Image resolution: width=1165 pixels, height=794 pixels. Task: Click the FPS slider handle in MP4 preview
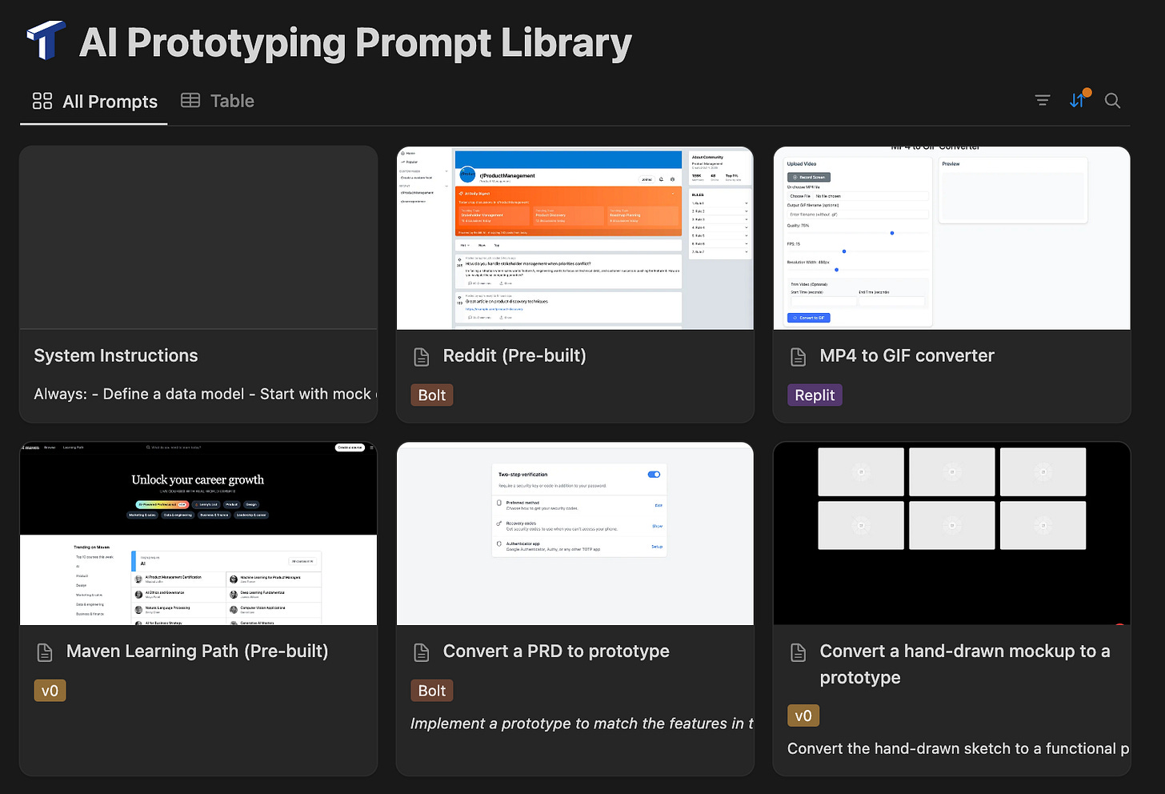844,251
